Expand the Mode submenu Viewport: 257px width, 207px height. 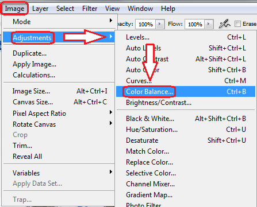pyautogui.click(x=59, y=22)
